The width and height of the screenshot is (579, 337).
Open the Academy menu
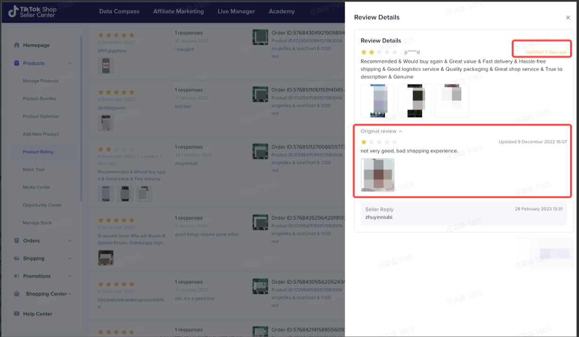(x=281, y=11)
